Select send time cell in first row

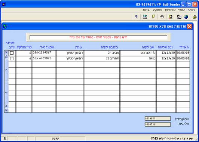tap(166, 53)
